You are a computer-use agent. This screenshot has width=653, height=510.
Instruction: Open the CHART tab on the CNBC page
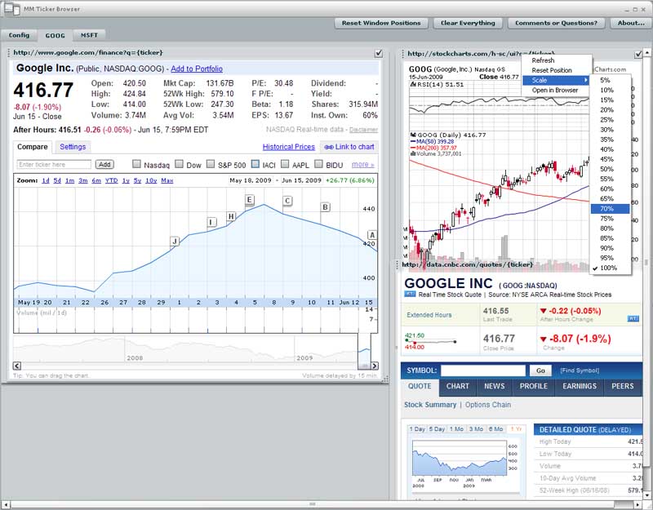458,386
